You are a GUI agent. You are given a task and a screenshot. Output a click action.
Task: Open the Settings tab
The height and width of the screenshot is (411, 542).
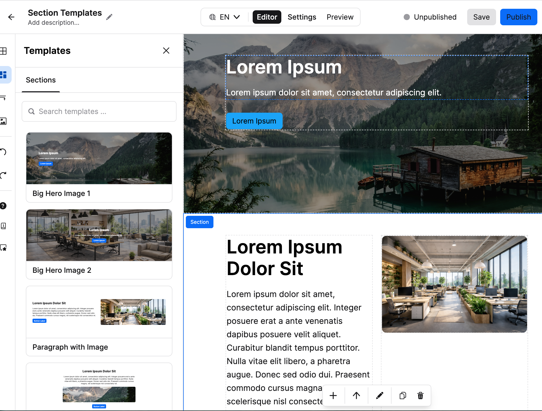point(302,17)
